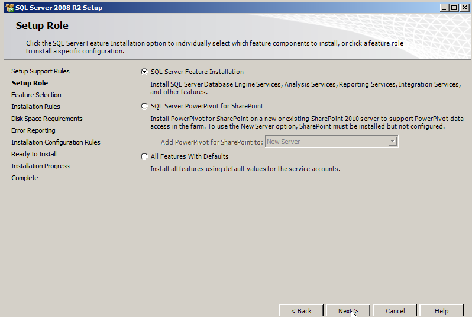Click Disk Space Requirements step
Screen dimensions: 472x317
pyautogui.click(x=47, y=119)
